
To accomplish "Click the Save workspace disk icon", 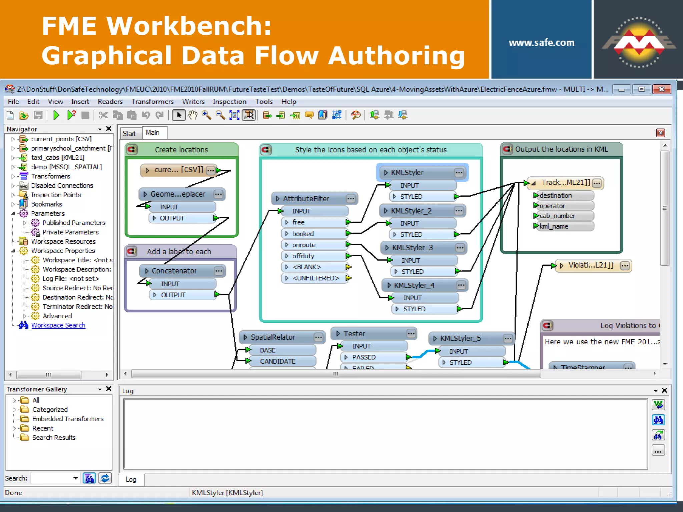I will (x=38, y=115).
